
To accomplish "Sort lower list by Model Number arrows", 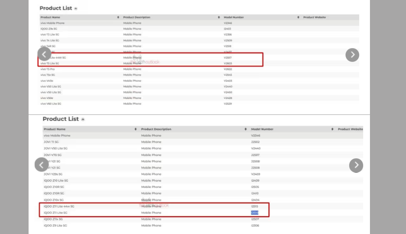I will (332, 129).
